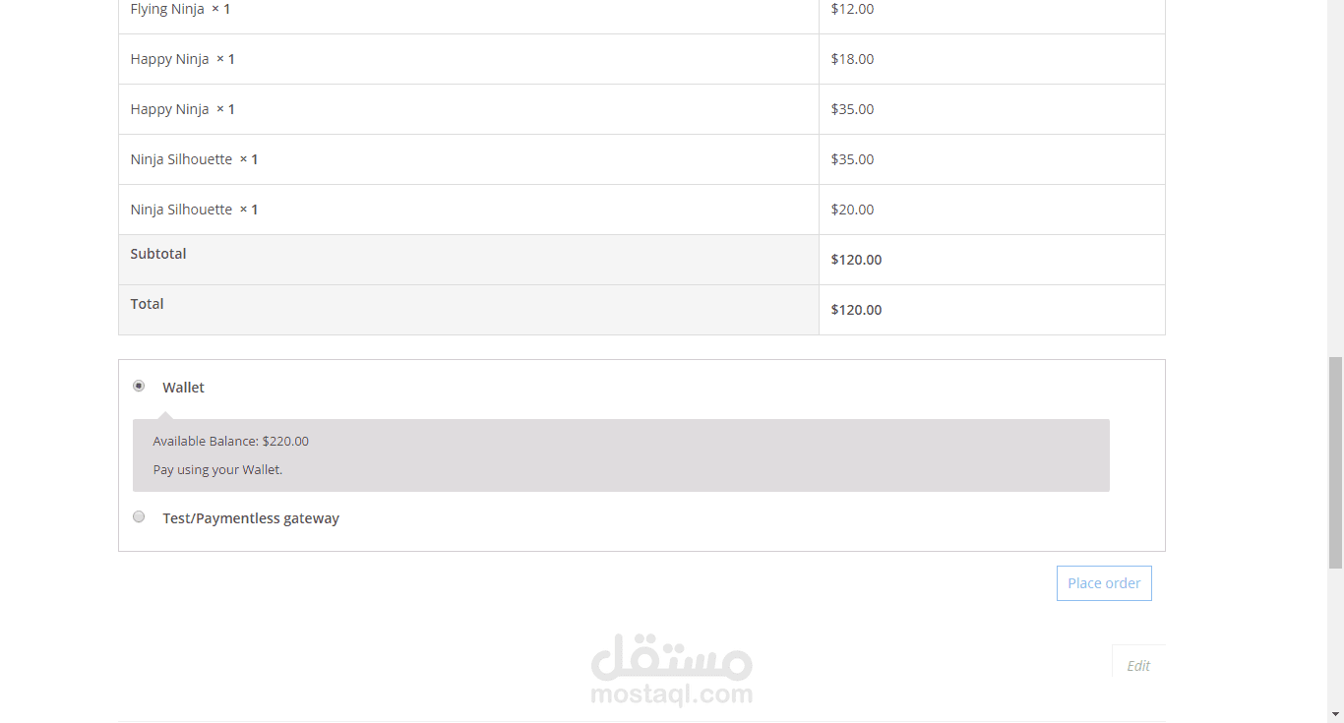Click the scrollbar down arrow
1344x723 pixels.
pyautogui.click(x=1335, y=714)
